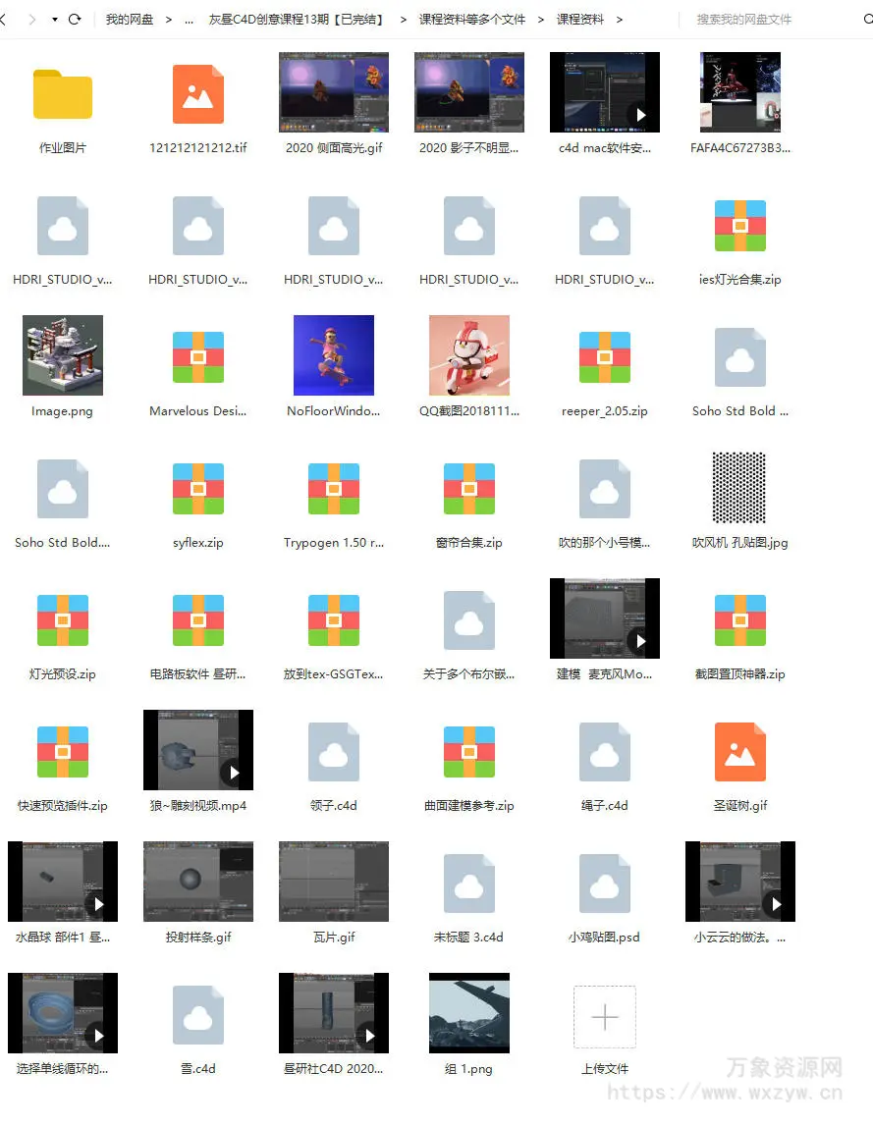Viewport: 873px width, 1126px height.
Task: Refresh the current folder listing
Action: [x=75, y=20]
